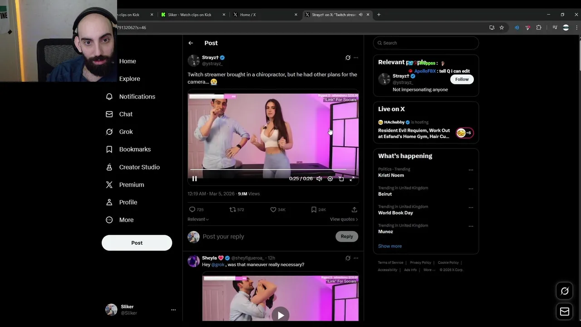
Task: Open the Chrome three-dot menu
Action: pyautogui.click(x=576, y=28)
